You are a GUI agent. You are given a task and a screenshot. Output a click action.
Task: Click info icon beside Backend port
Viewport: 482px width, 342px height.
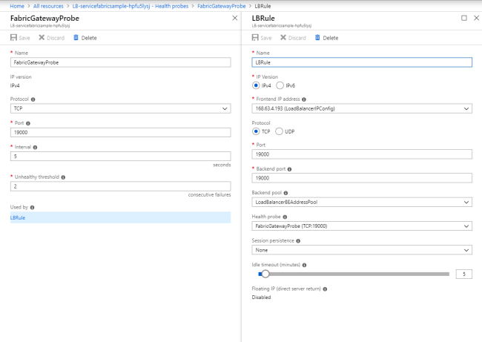pos(289,169)
